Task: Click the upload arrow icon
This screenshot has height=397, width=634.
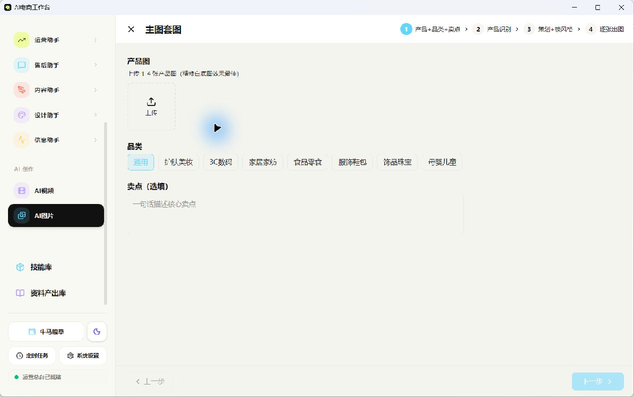Action: (152, 101)
